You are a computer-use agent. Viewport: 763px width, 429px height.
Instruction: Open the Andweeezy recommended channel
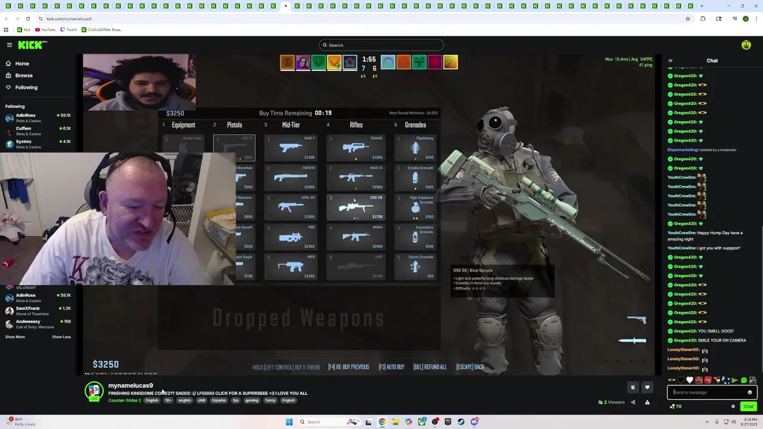(38, 324)
